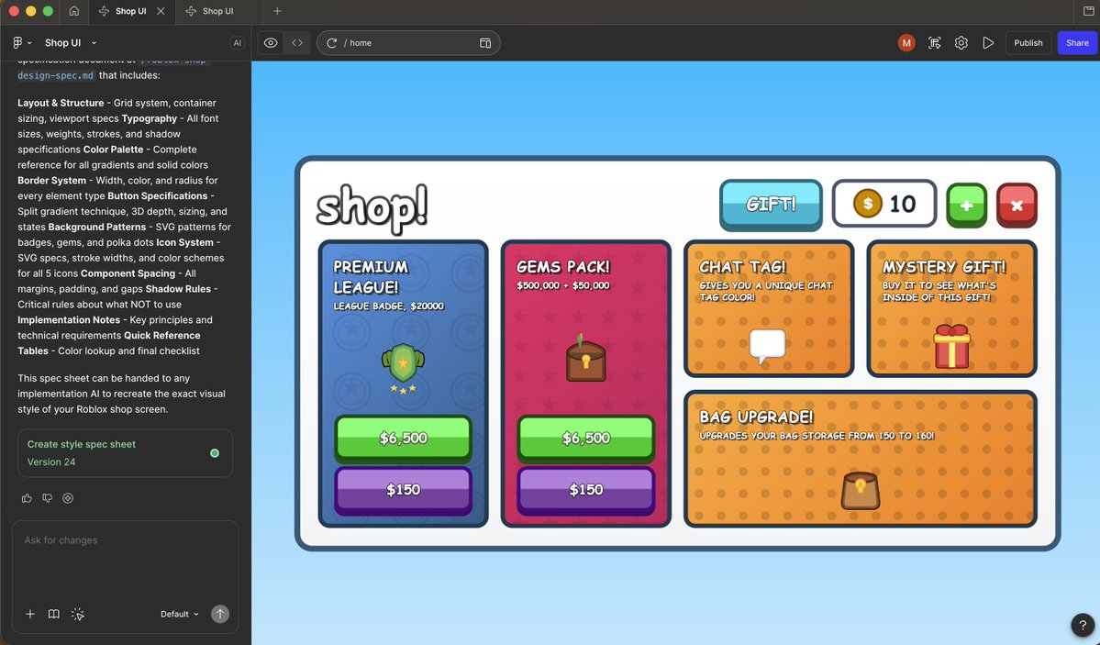The image size is (1100, 645).
Task: Focus the Ask for changes input
Action: [125, 560]
